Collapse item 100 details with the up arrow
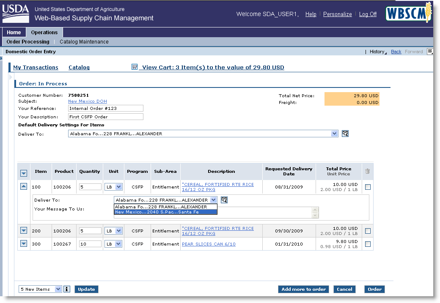 [24, 186]
